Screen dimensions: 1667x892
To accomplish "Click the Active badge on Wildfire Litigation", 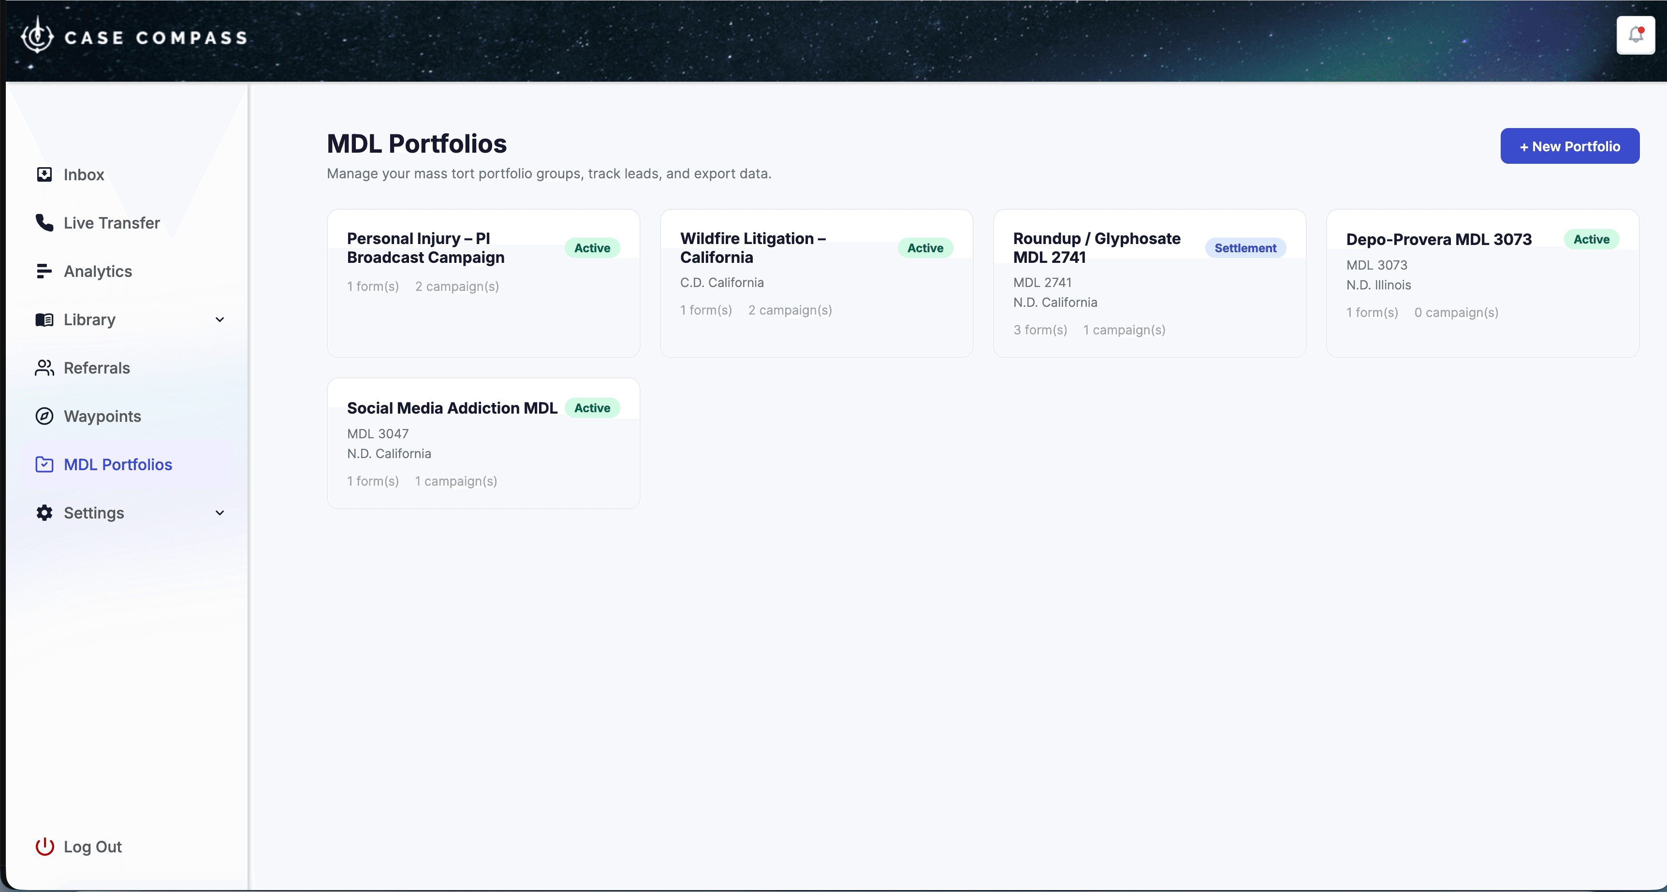I will click(924, 248).
